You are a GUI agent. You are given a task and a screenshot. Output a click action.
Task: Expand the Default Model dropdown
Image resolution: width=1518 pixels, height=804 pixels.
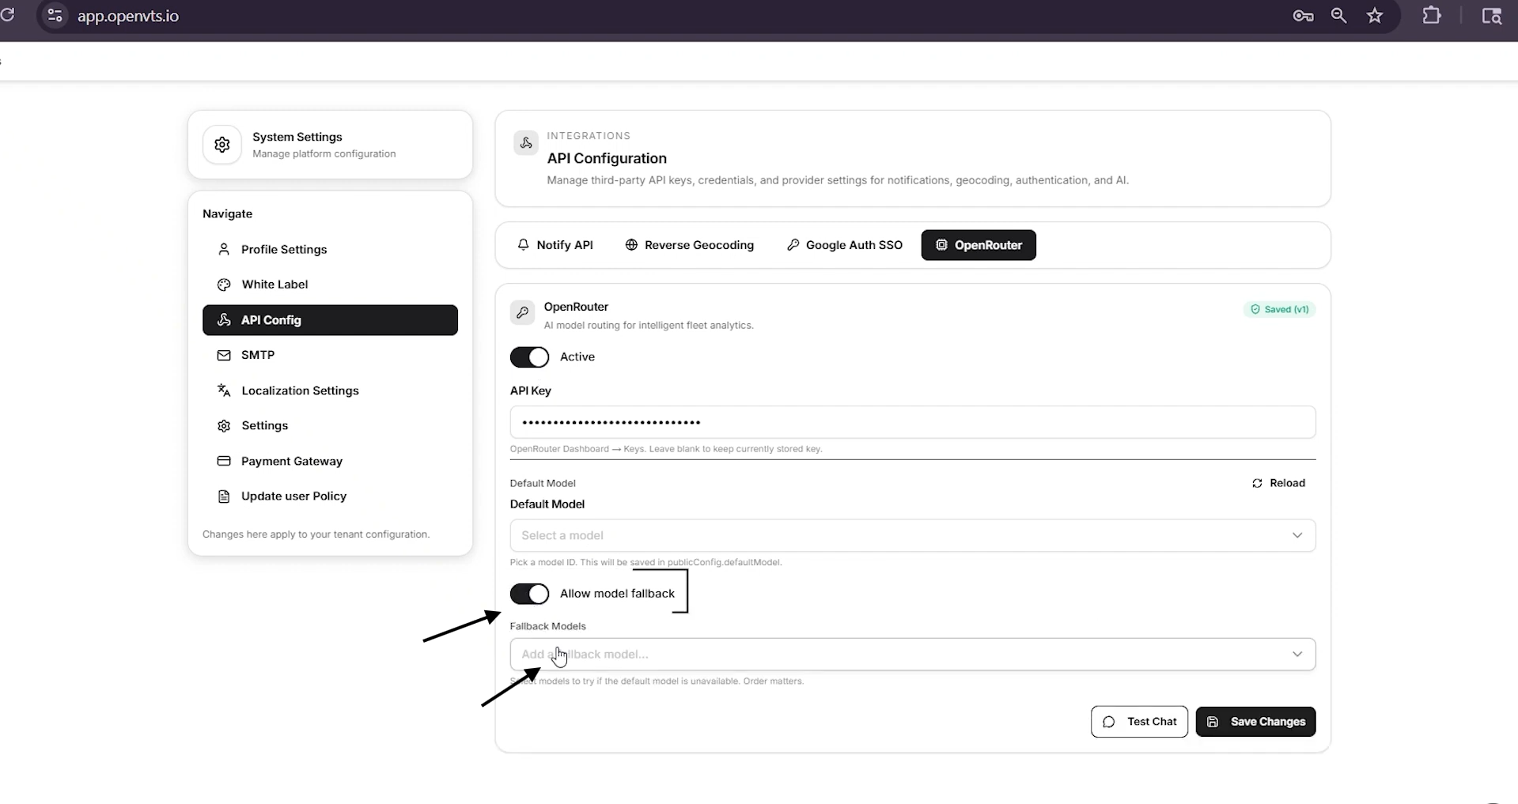coord(913,535)
